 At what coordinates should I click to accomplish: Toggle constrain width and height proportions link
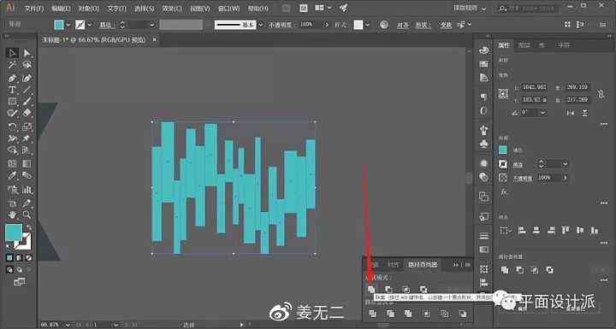601,93
